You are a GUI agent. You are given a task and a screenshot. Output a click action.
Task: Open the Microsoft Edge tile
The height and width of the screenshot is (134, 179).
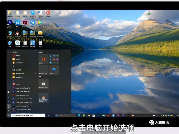coord(43,70)
